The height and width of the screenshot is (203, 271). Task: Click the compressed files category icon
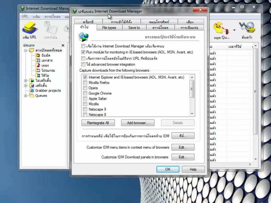pos(38,55)
